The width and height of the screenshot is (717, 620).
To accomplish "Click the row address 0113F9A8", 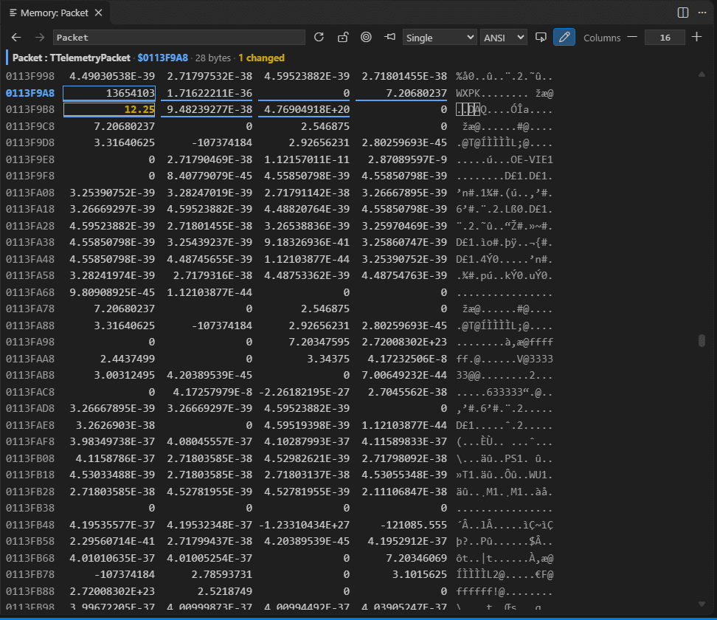I will 30,93.
